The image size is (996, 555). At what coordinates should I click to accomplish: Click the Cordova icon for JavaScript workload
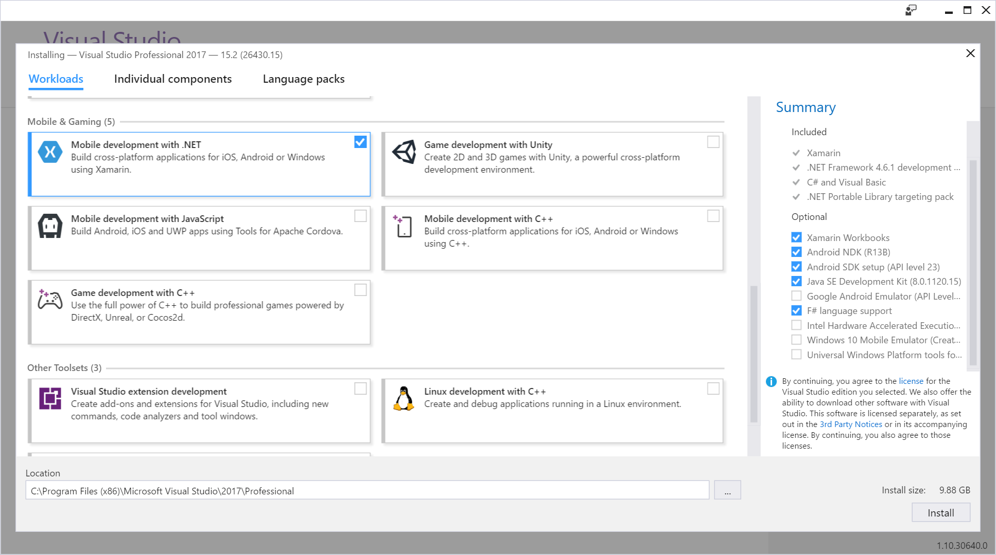coord(50,226)
